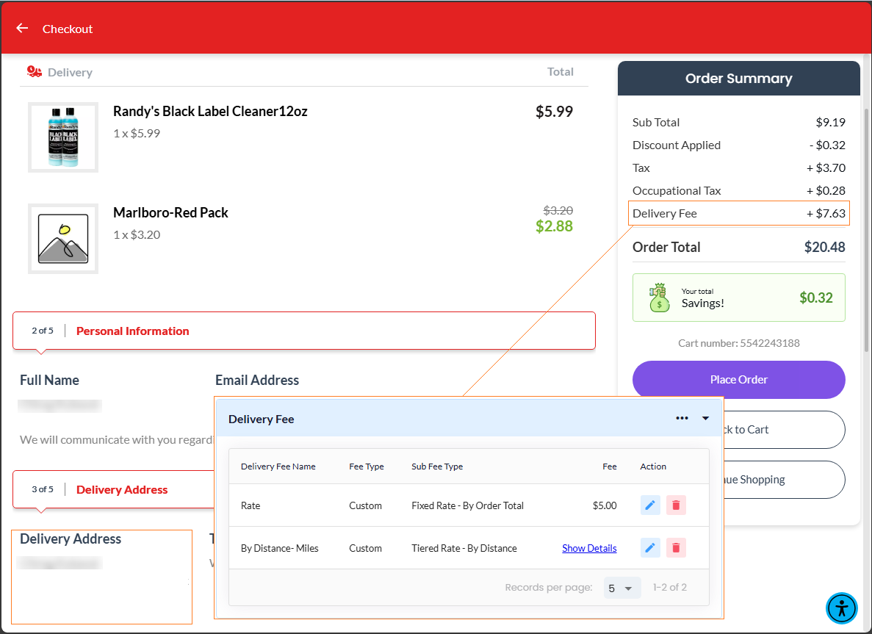Click the cart number 5542243188

pyautogui.click(x=769, y=343)
